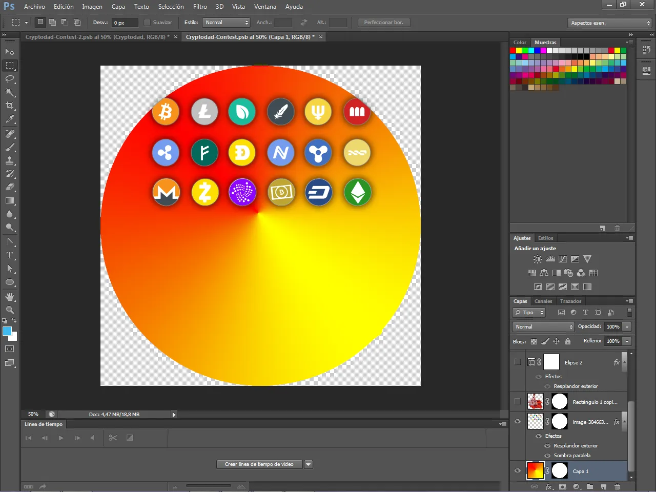Screen dimensions: 656x492
Task: Hide the image-304663 layer
Action: [x=518, y=422]
